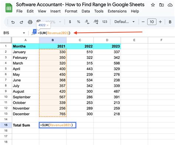Open the Format menu
This screenshot has width=175, height=145.
(x=71, y=11)
